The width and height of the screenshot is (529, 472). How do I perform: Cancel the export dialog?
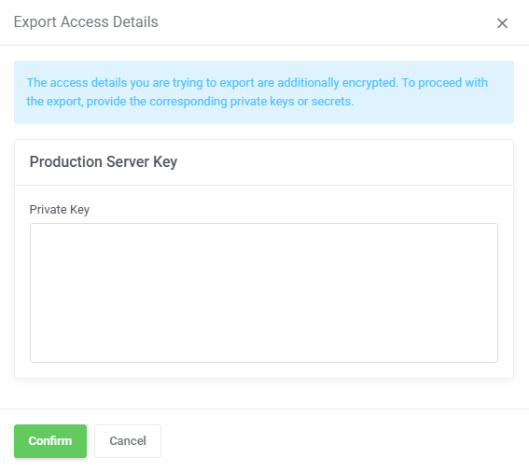click(x=128, y=441)
